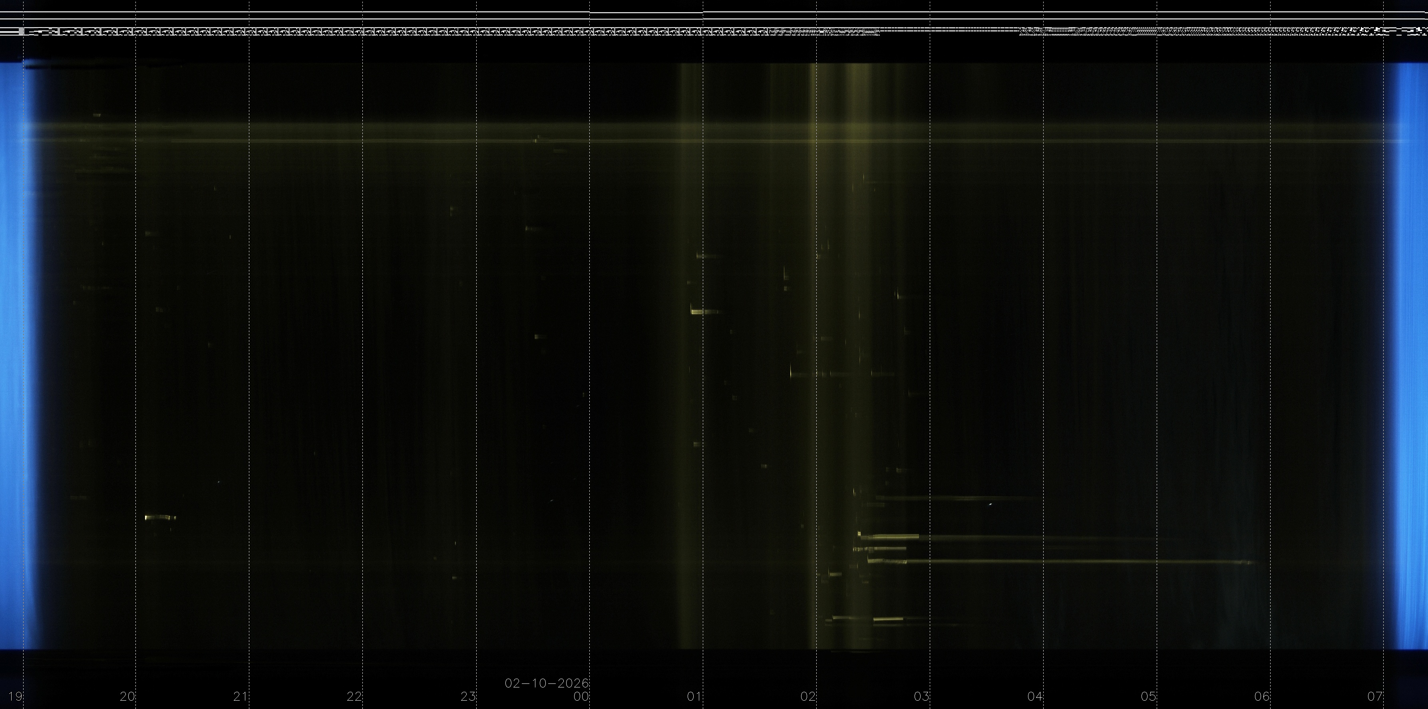
Task: Click the 19 hour label
Action: [x=15, y=696]
